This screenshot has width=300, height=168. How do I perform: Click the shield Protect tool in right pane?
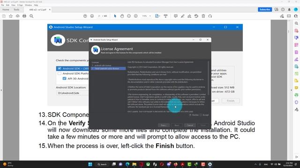point(296,102)
